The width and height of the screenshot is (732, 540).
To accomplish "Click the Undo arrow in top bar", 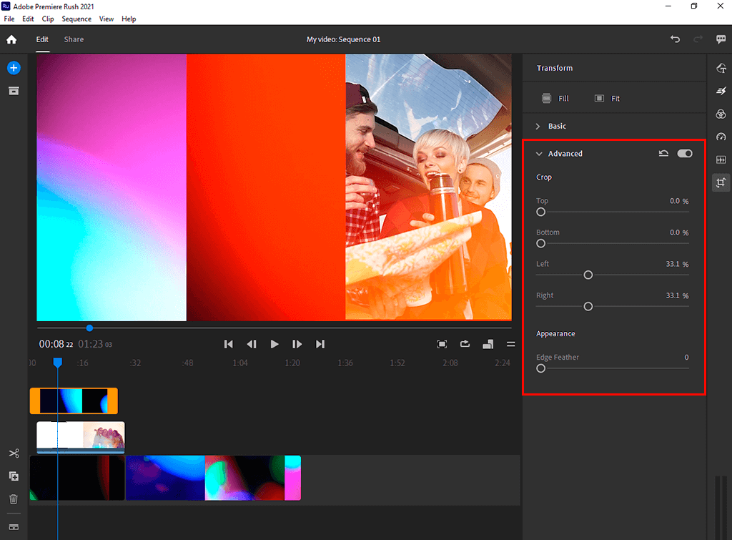I will tap(675, 39).
